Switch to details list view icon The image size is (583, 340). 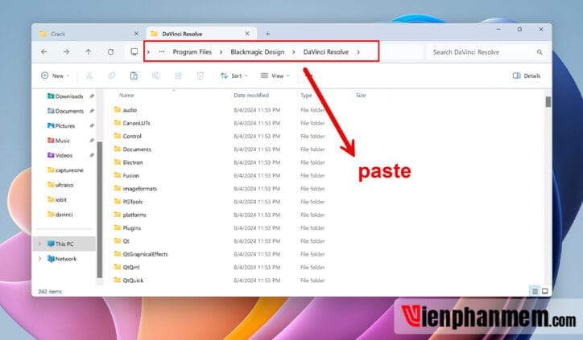click(535, 292)
